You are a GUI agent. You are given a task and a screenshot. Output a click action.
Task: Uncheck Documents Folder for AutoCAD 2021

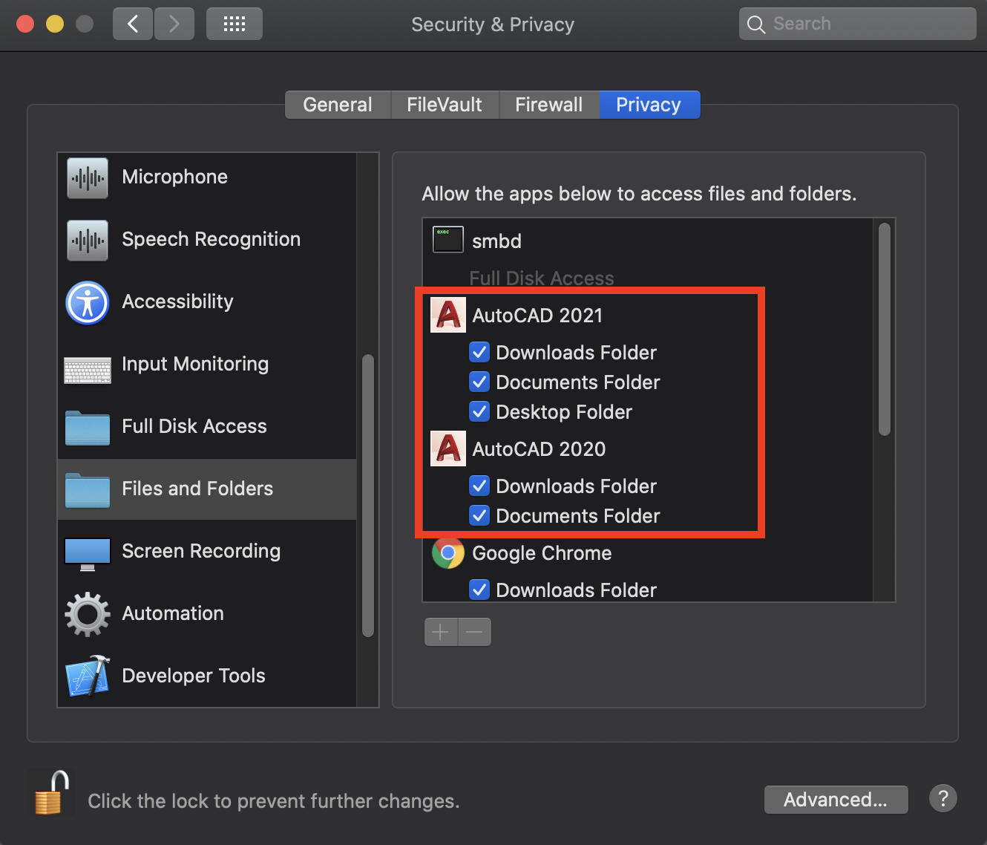point(479,382)
